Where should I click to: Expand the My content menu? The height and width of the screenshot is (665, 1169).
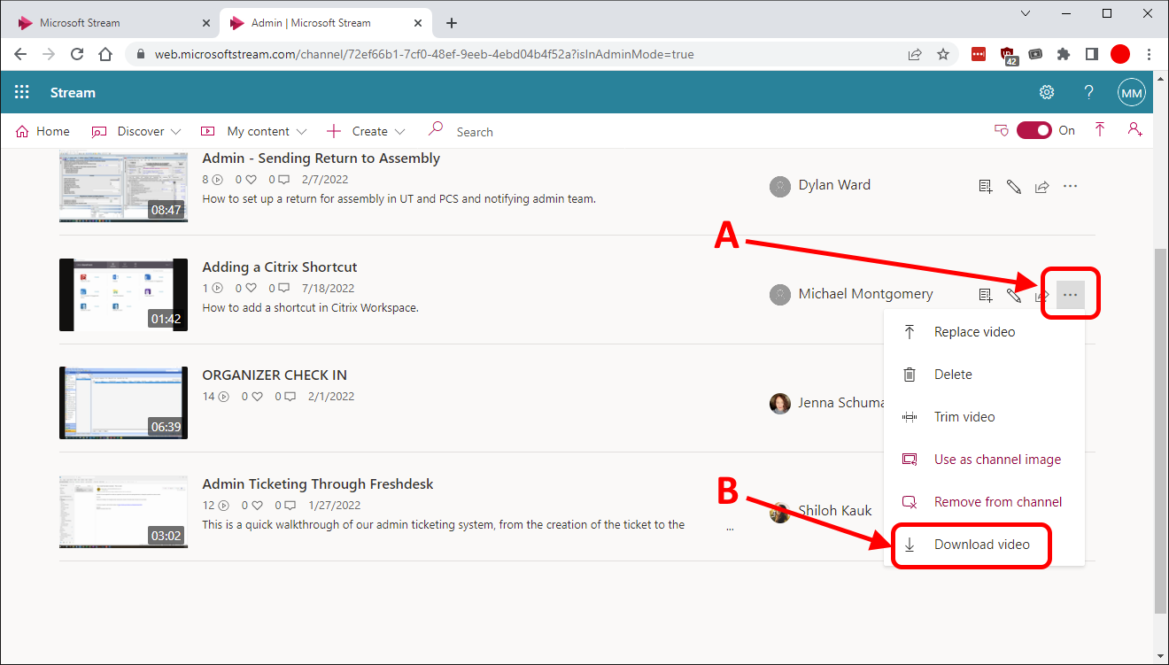(253, 131)
